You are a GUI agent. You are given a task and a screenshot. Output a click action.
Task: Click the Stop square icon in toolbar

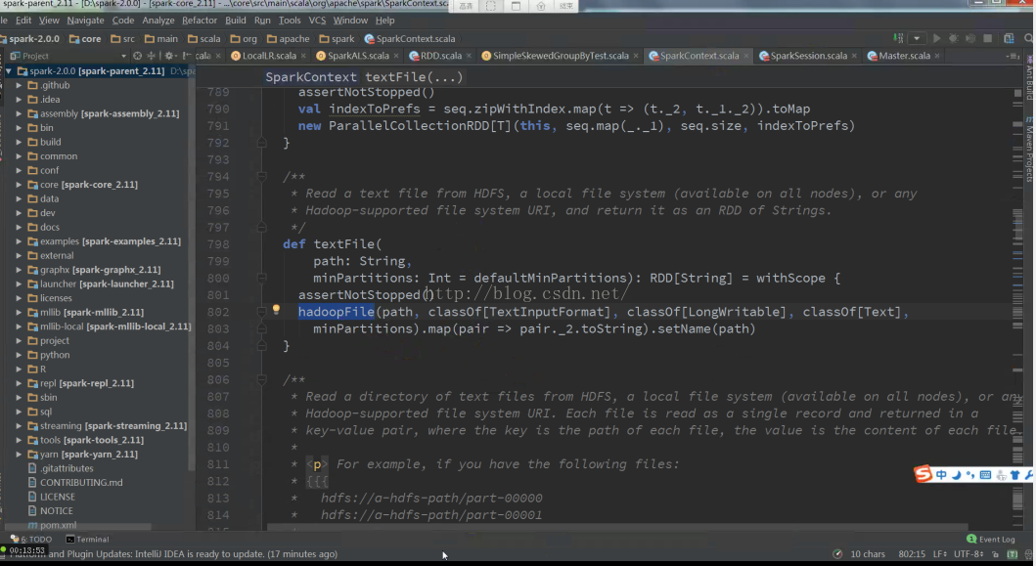[x=988, y=38]
